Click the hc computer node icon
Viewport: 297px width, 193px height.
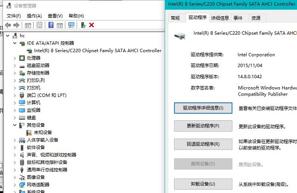(15, 36)
